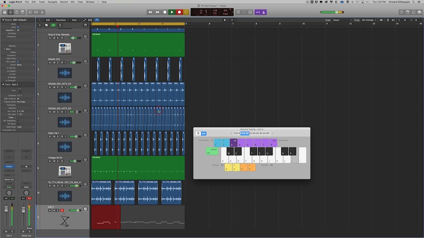Image resolution: width=424 pixels, height=238 pixels.
Task: Mute the Vintage 09 Kit track
Action: pos(54,161)
